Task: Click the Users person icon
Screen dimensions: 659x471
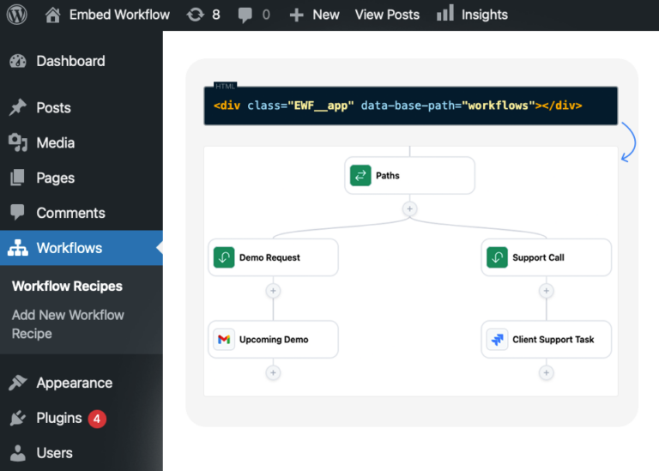Action: click(18, 453)
